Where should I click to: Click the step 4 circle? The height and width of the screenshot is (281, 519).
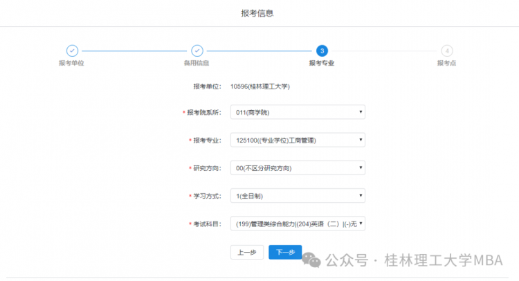coord(447,51)
